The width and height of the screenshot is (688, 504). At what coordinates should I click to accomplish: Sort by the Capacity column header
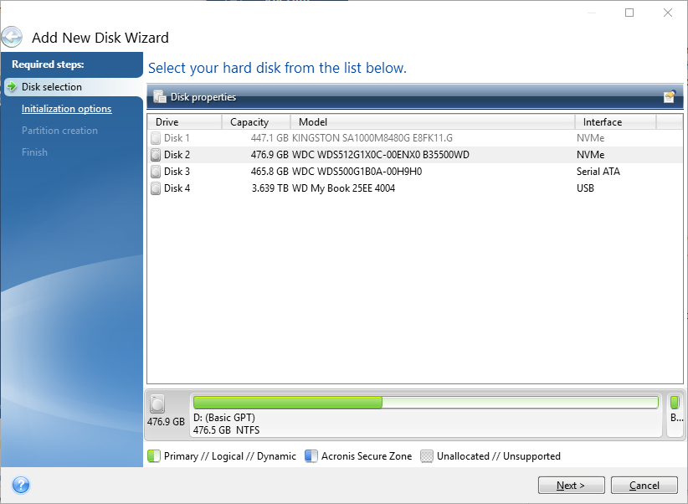coord(255,122)
